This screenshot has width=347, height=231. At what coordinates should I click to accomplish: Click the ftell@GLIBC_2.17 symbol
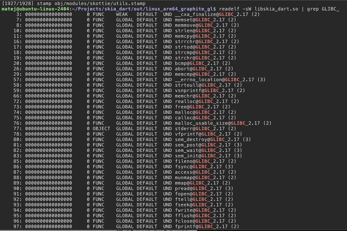[198, 200]
